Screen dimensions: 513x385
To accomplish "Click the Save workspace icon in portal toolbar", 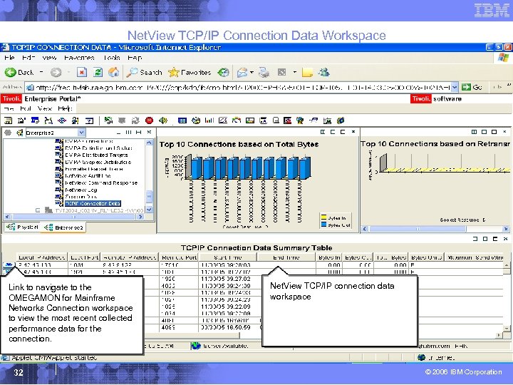I will pos(8,120).
